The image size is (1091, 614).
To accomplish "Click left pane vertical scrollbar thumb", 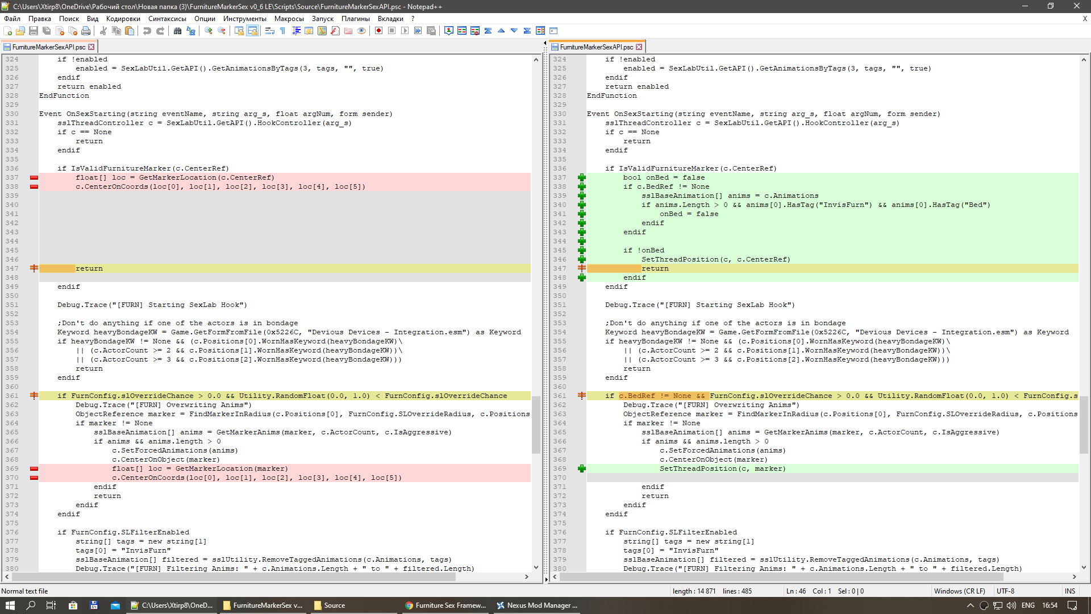I will tap(536, 425).
